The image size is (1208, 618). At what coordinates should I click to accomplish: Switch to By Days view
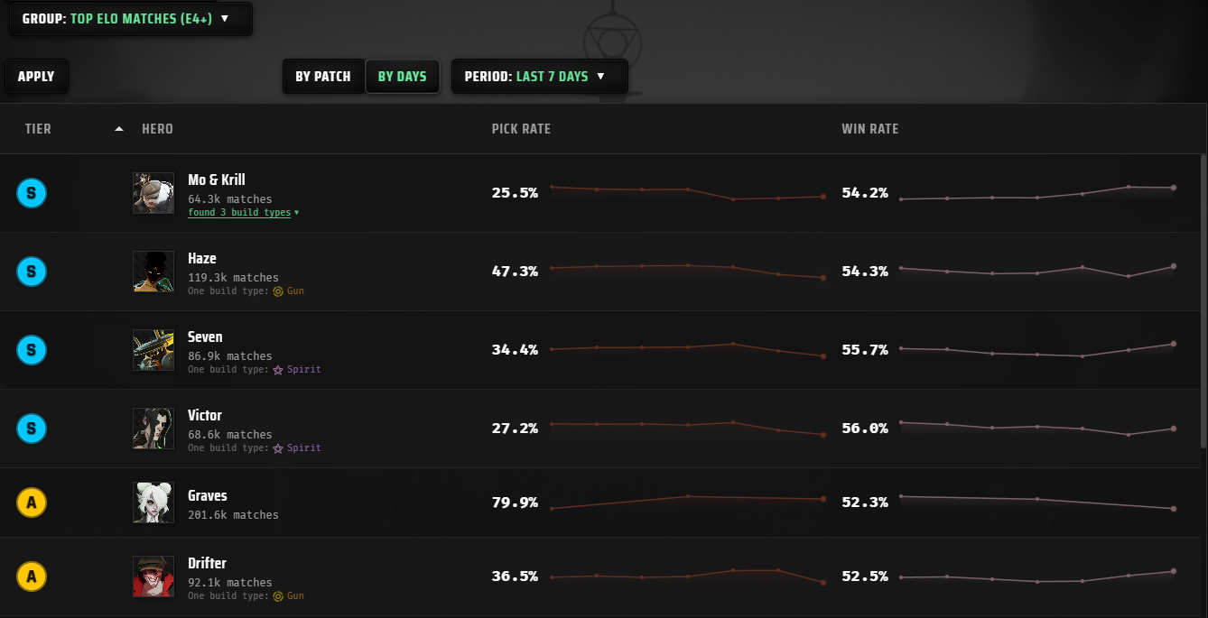[x=402, y=77]
